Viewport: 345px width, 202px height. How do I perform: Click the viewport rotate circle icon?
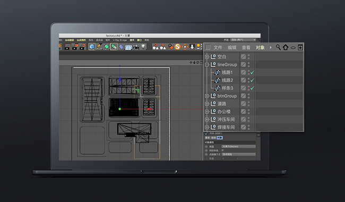pyautogui.click(x=197, y=63)
